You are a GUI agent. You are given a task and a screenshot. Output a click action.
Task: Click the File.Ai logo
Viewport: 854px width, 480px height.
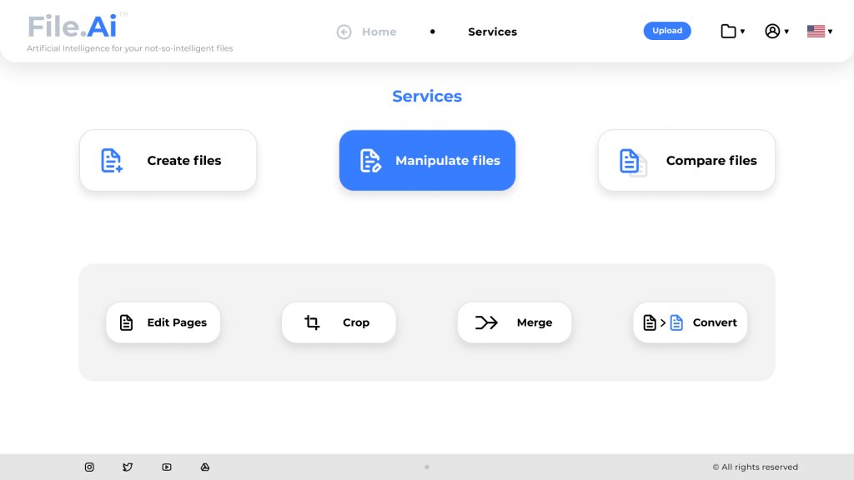coord(73,27)
